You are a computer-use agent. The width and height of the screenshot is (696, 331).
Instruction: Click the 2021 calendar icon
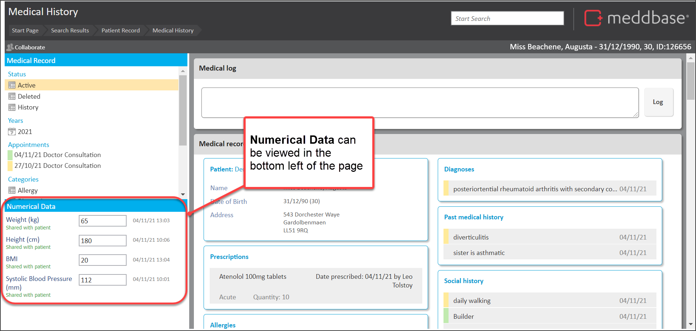(12, 132)
